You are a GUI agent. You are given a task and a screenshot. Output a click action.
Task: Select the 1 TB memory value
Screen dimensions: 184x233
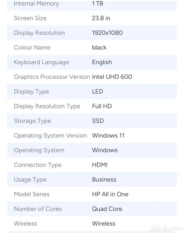click(x=98, y=4)
